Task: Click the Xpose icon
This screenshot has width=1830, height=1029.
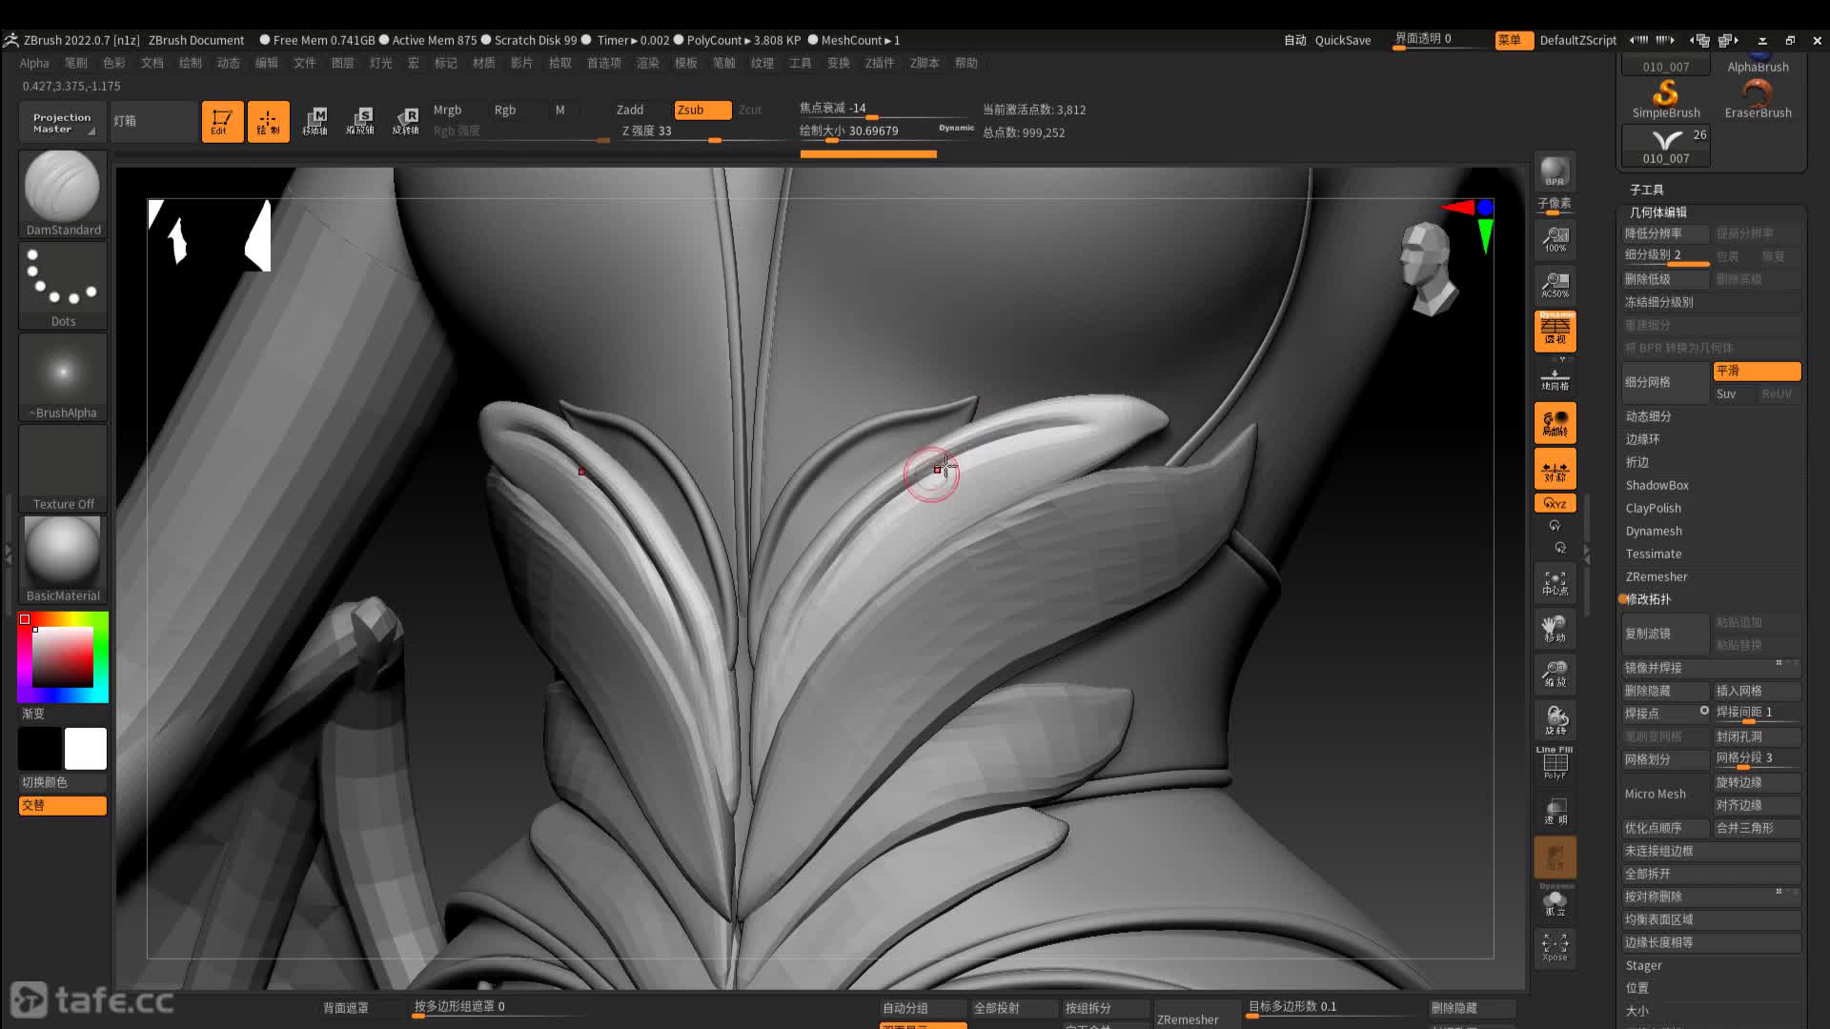Action: coord(1555,947)
